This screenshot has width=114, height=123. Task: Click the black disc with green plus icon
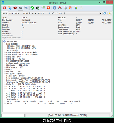pyautogui.click(x=38, y=8)
